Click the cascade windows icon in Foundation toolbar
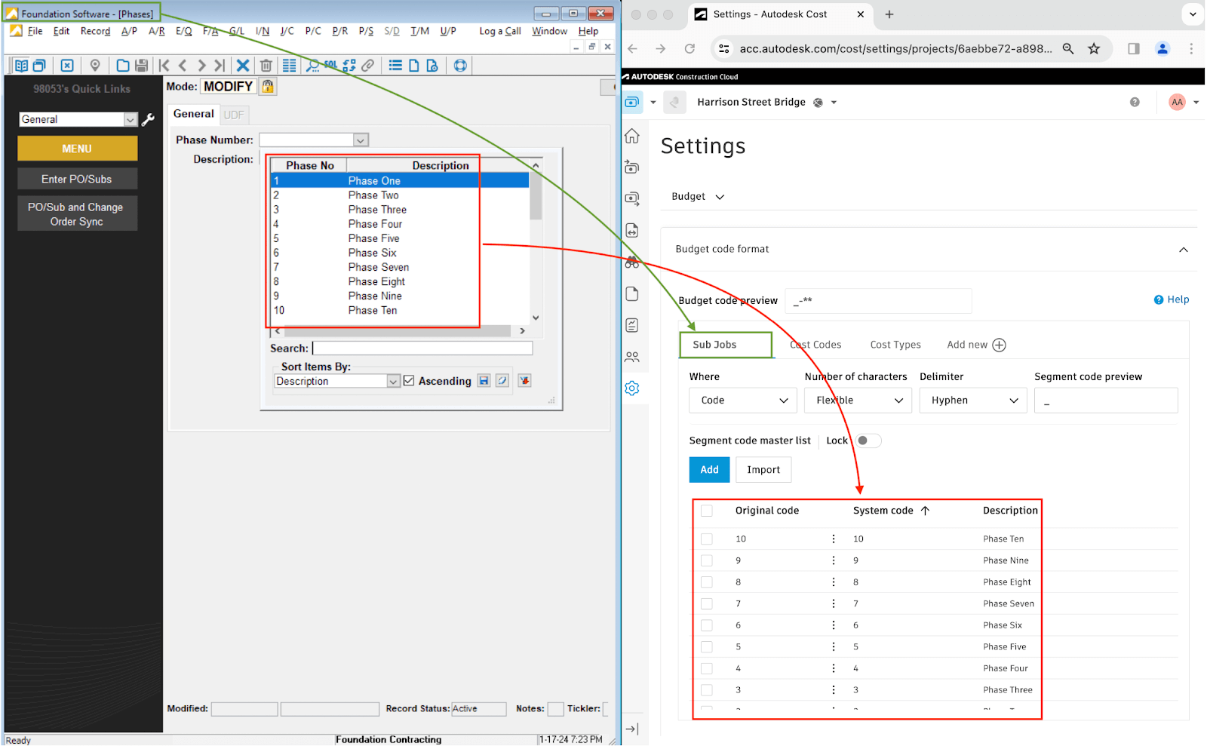 (39, 66)
